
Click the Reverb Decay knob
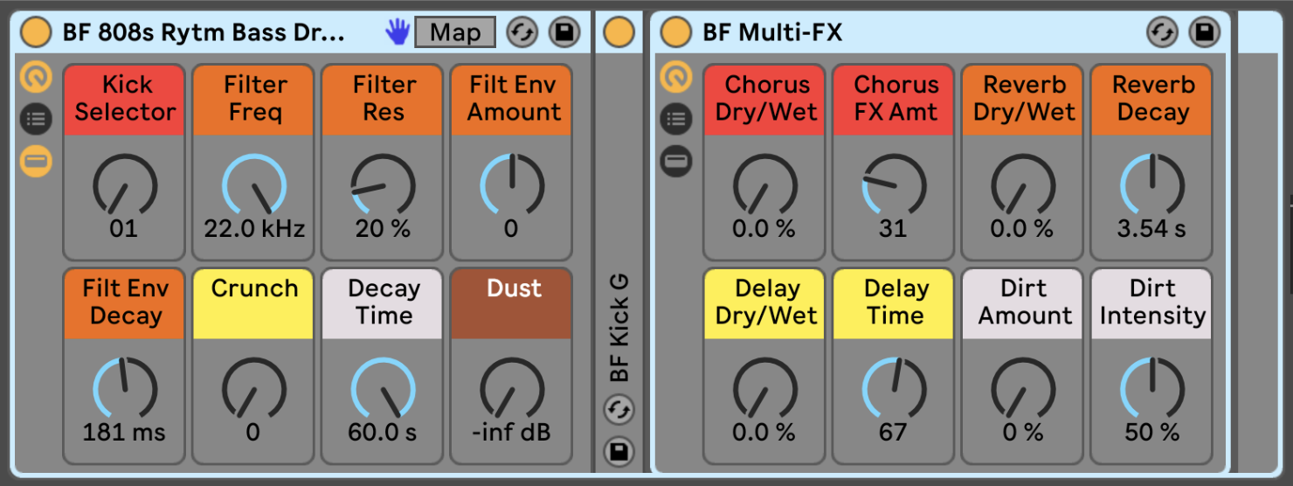[1152, 184]
